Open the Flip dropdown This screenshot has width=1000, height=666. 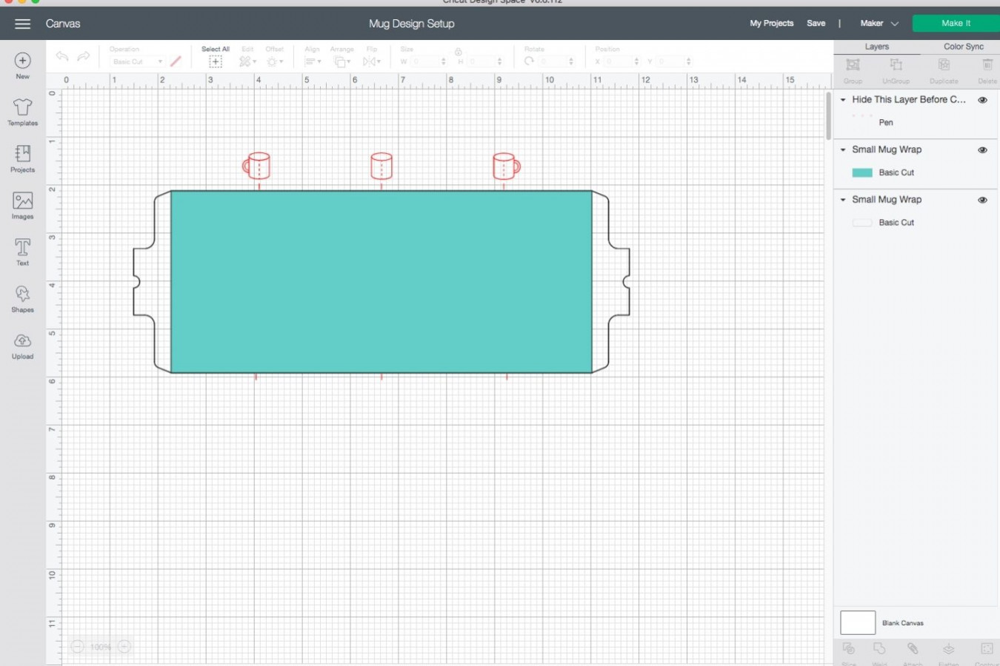pos(371,61)
